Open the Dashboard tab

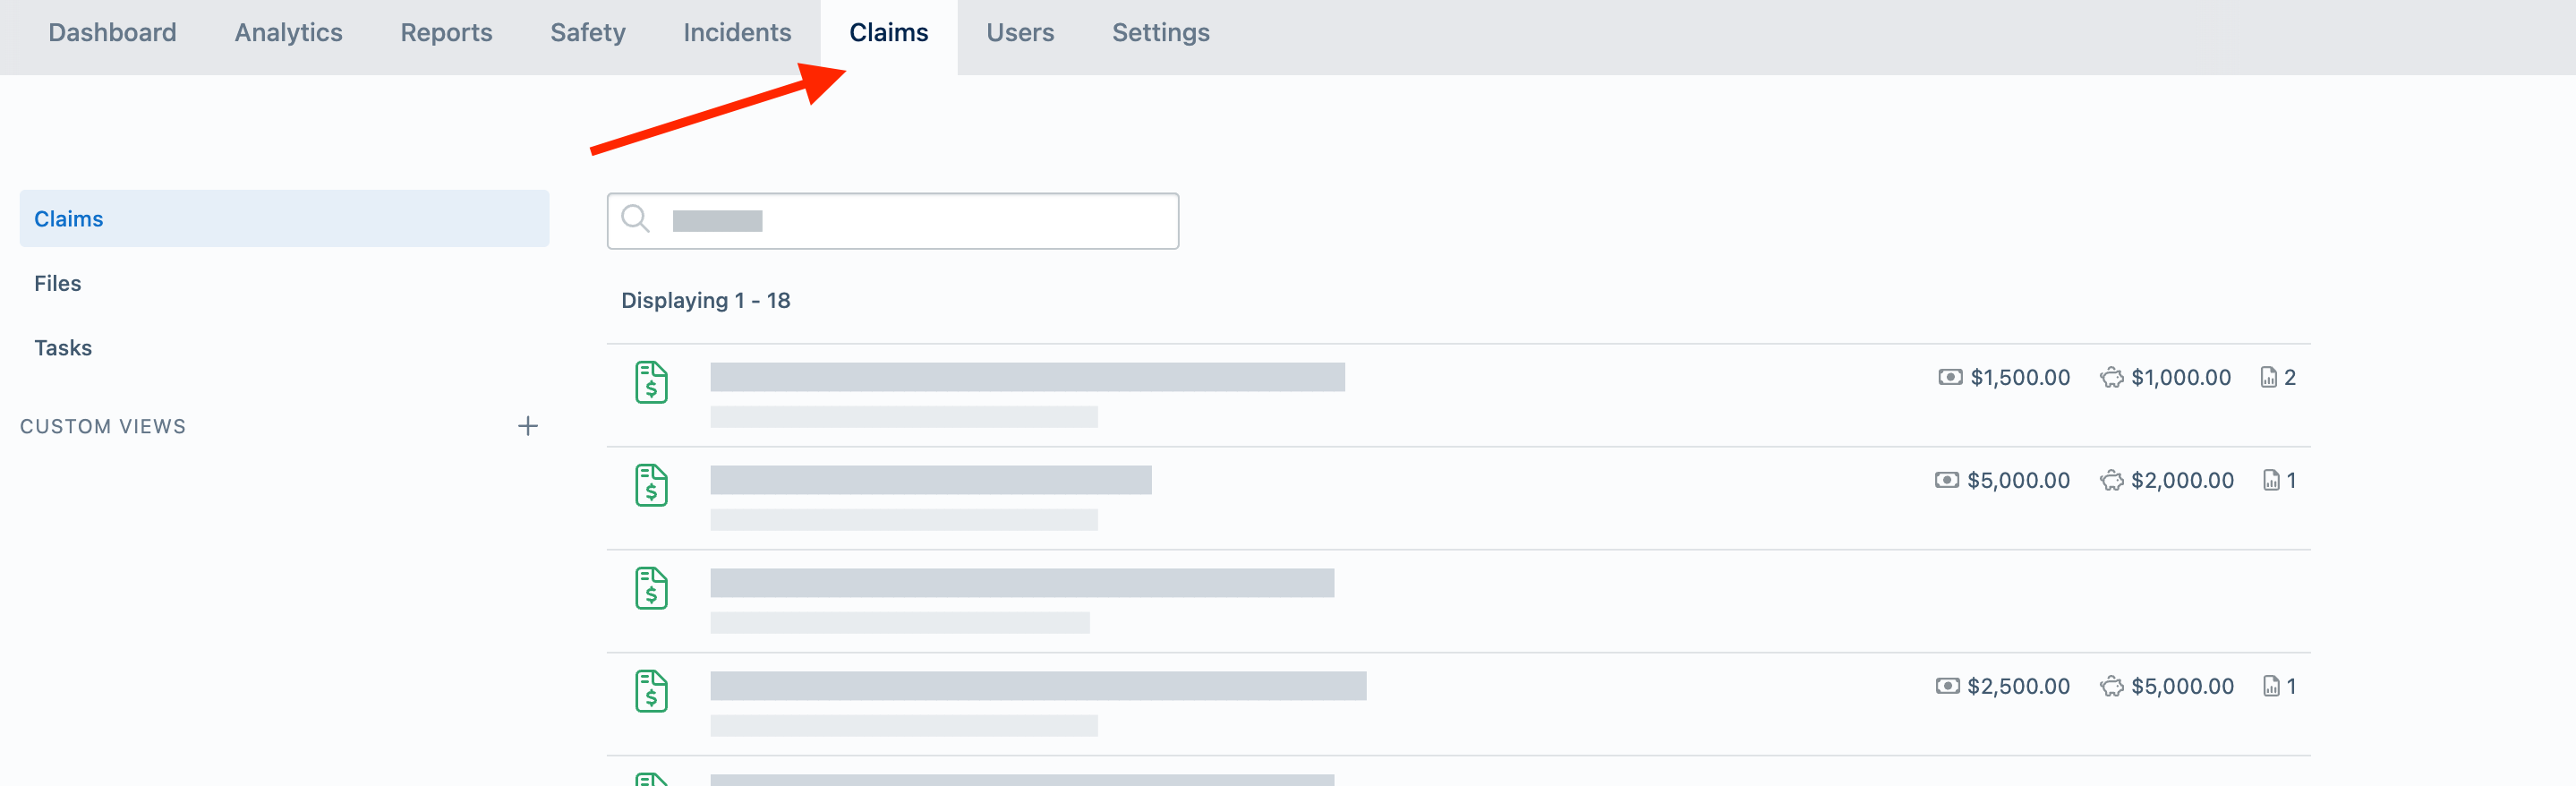[x=112, y=33]
